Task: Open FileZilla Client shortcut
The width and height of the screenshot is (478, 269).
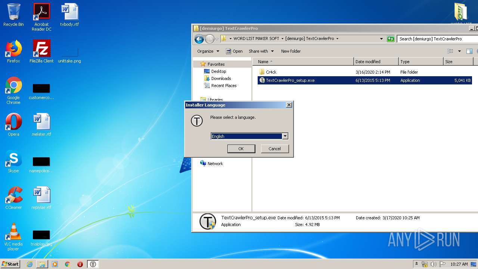Action: click(x=41, y=52)
